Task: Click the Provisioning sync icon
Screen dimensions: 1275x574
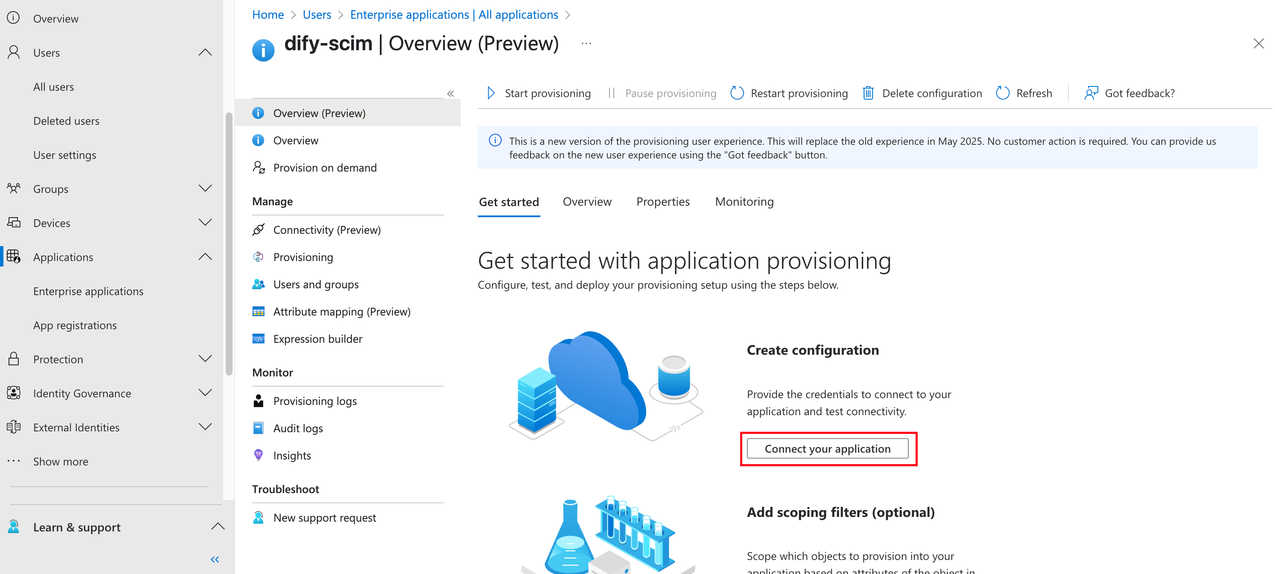Action: click(x=258, y=257)
